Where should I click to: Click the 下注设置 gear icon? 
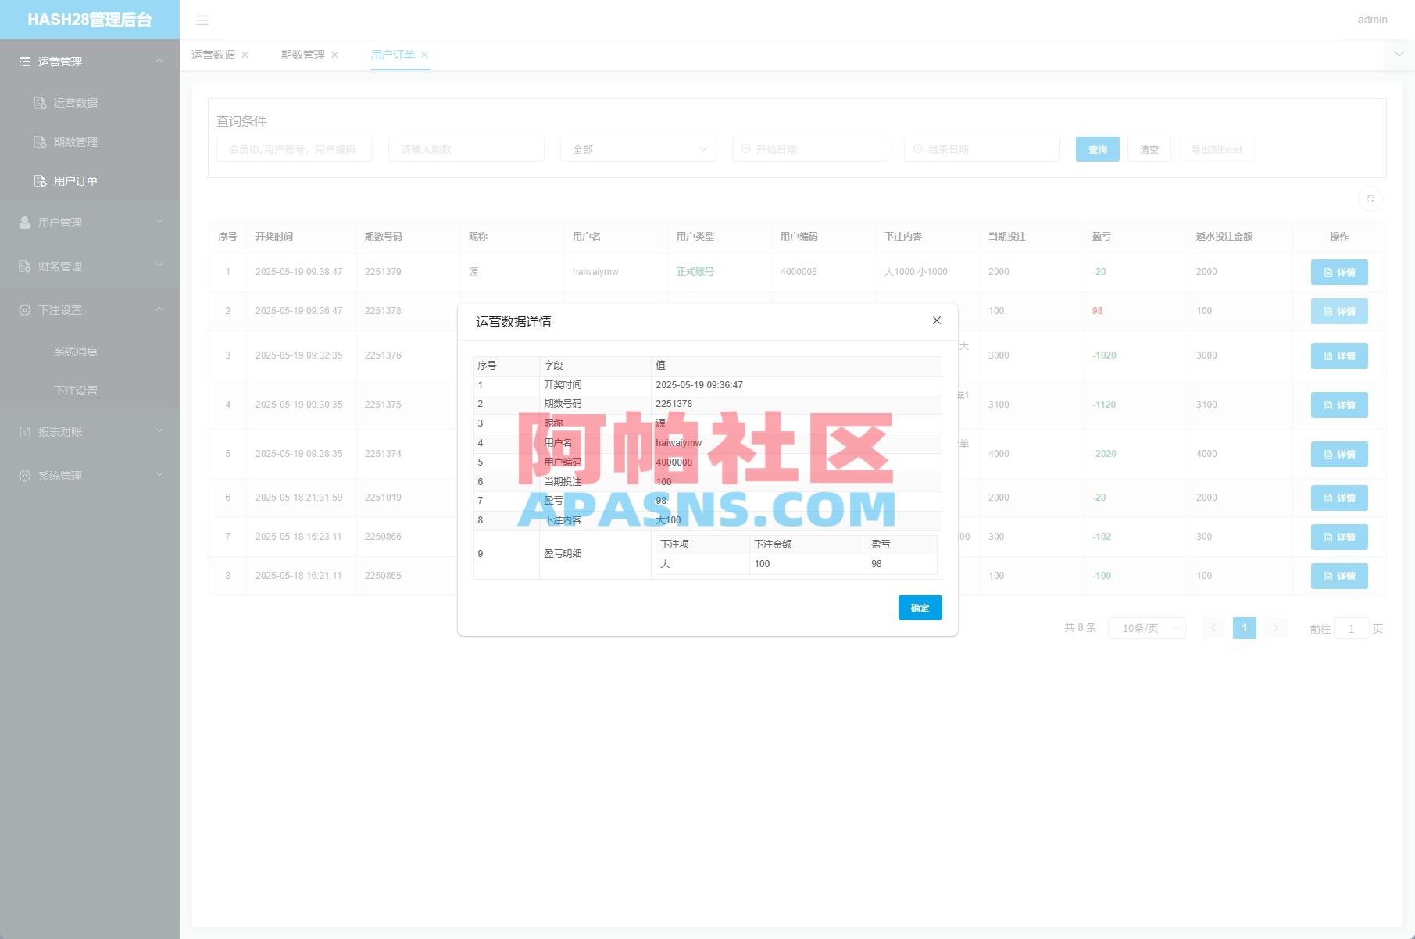click(x=24, y=309)
